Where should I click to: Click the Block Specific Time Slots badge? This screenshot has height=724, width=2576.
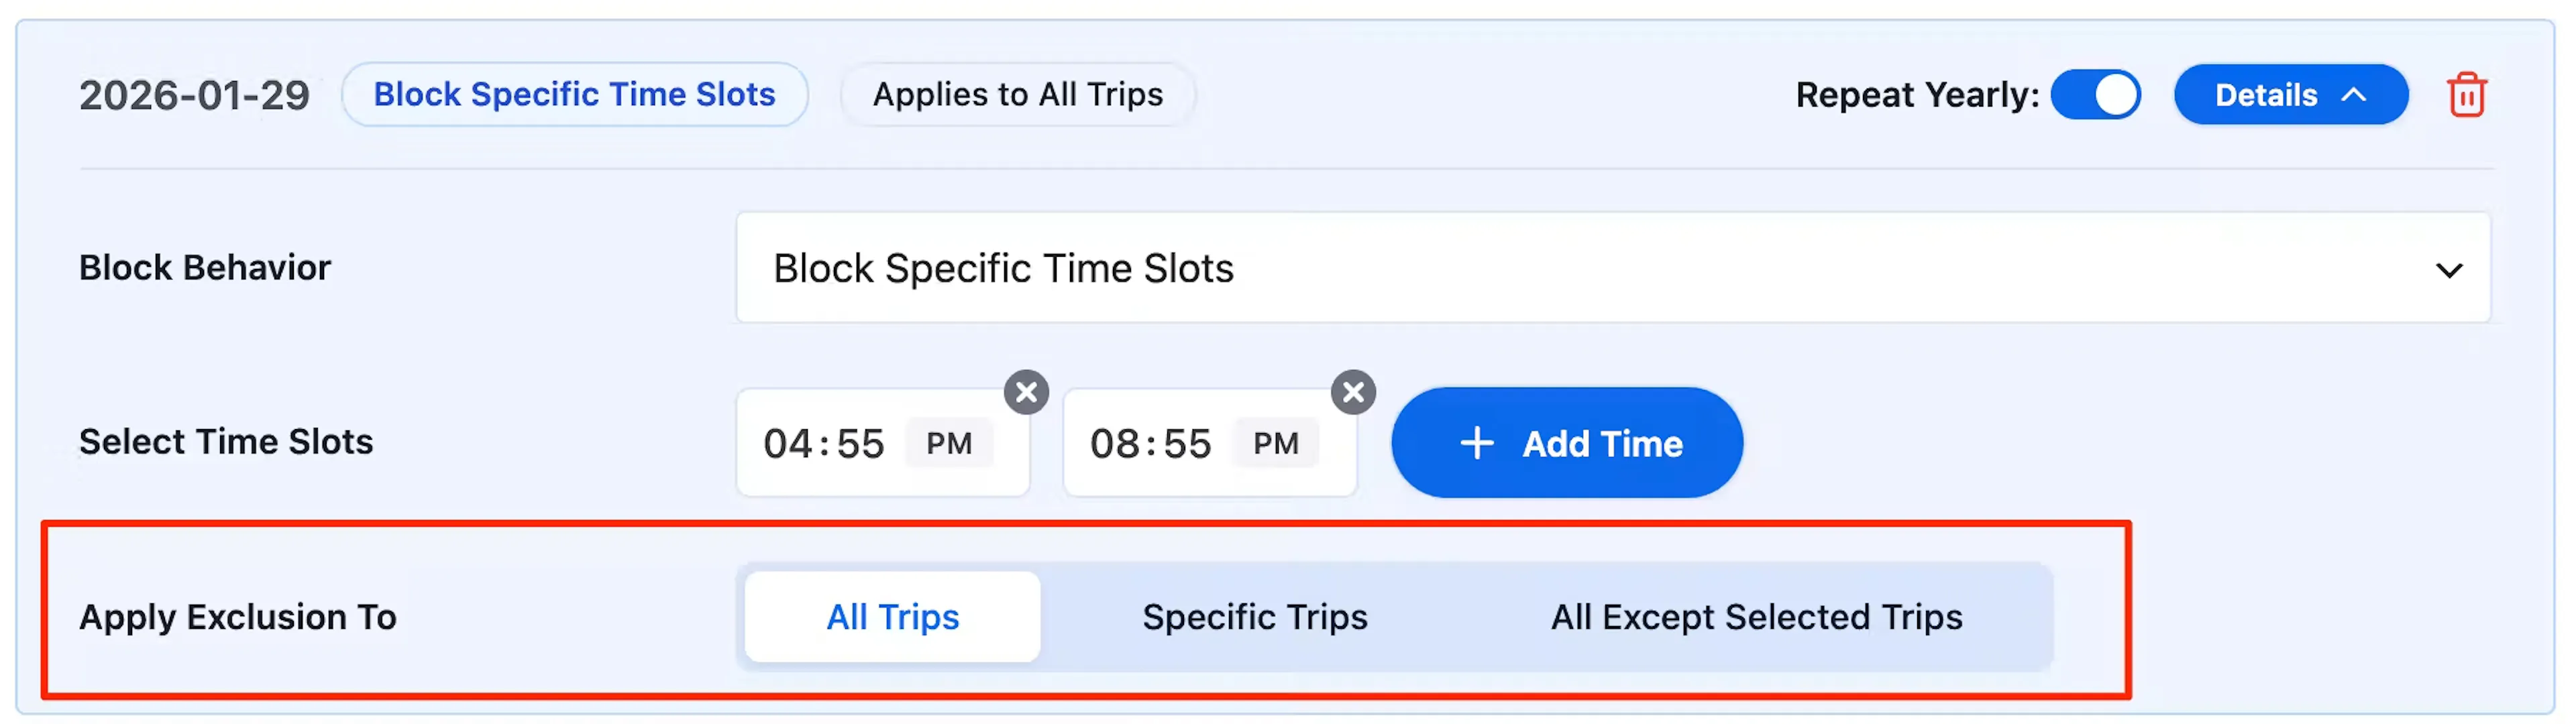[x=574, y=95]
